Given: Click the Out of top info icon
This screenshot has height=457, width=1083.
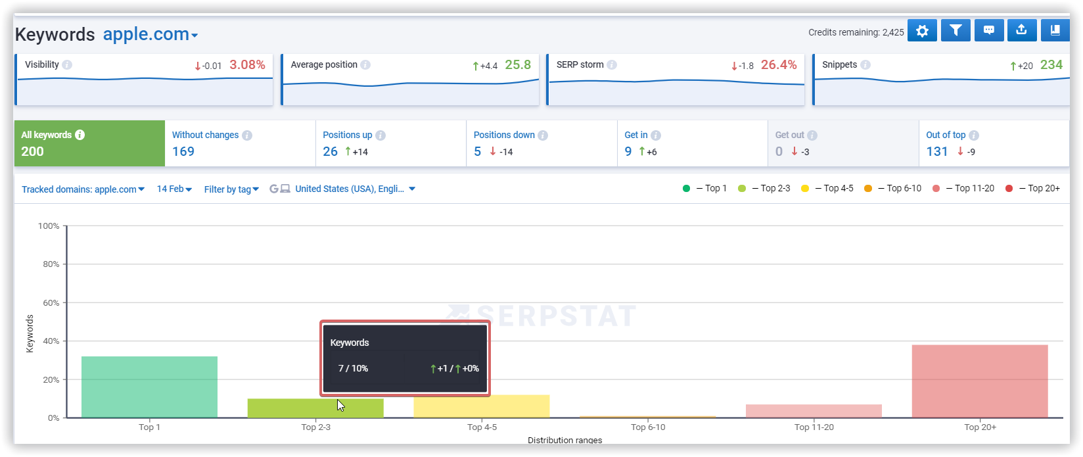Looking at the screenshot, I should click(x=974, y=135).
